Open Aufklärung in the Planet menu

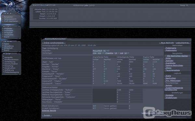tap(9, 70)
